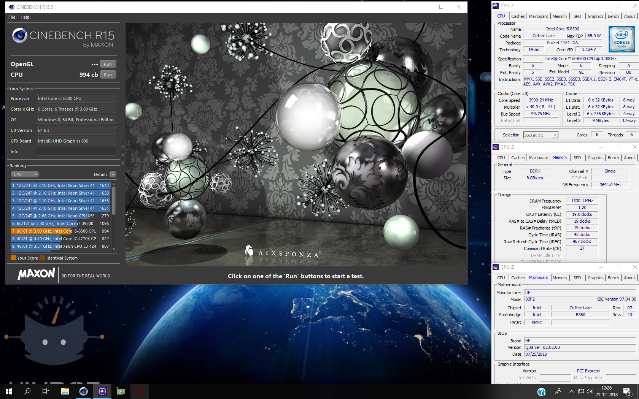Open the Socket #1 selection dropdown in CPU-Z

540,135
